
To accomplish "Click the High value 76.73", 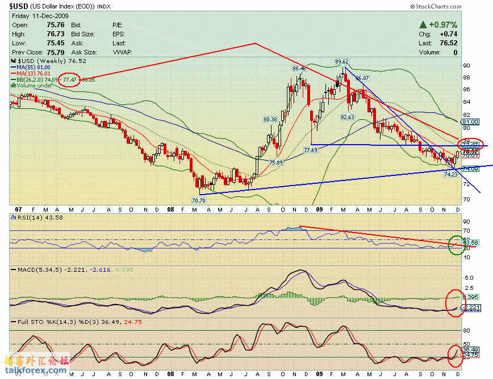I will 56,34.
